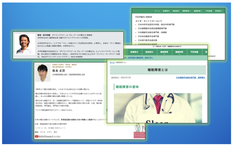Click the dentist 松本 正洋 portrait photo

(43, 73)
